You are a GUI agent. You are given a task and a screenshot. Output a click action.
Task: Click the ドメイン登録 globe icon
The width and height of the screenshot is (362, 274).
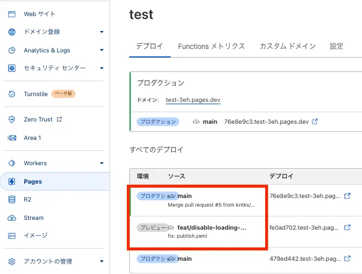(12, 32)
